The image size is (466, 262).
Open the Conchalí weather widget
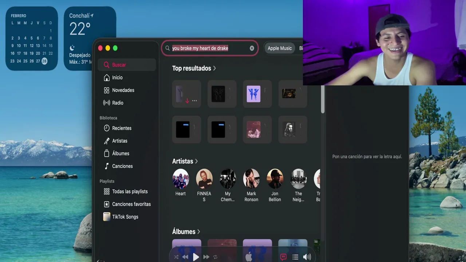pos(90,38)
